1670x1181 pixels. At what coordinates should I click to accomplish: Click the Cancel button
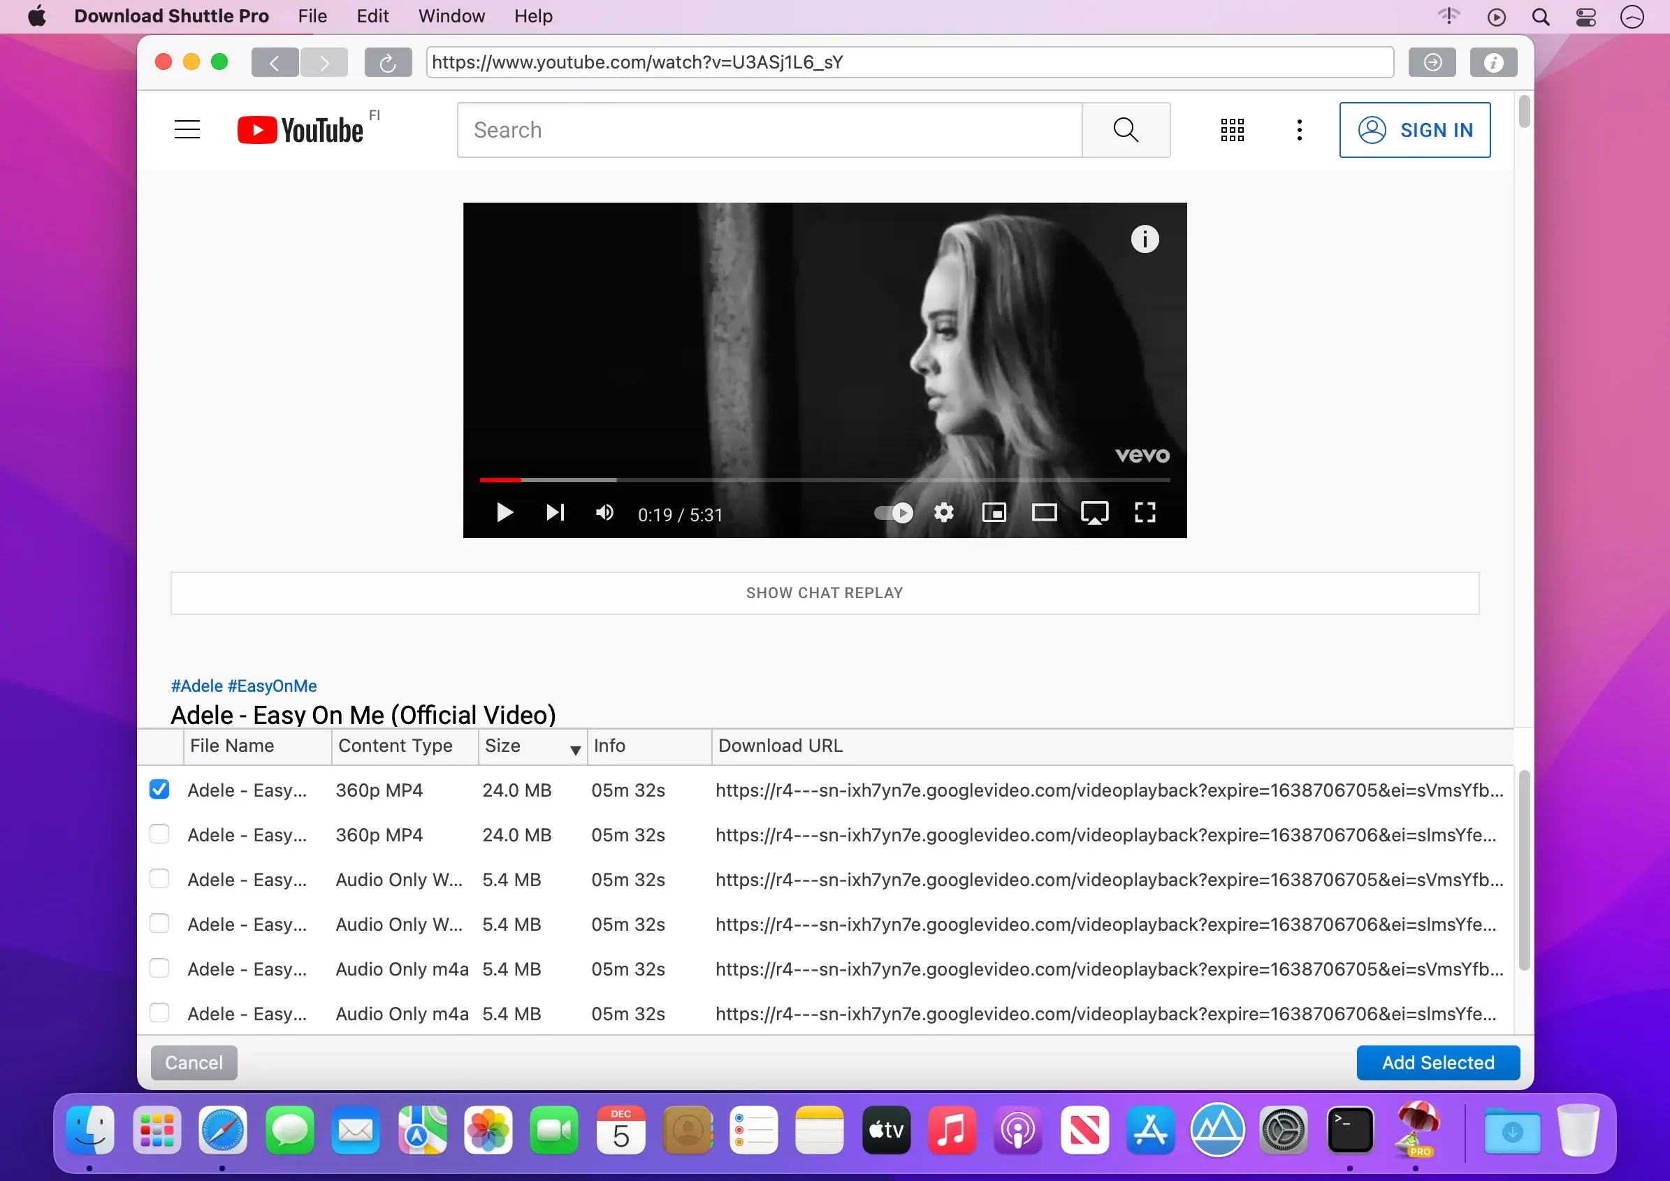[194, 1062]
